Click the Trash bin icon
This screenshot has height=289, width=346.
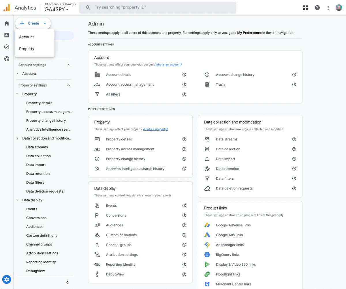(x=207, y=85)
